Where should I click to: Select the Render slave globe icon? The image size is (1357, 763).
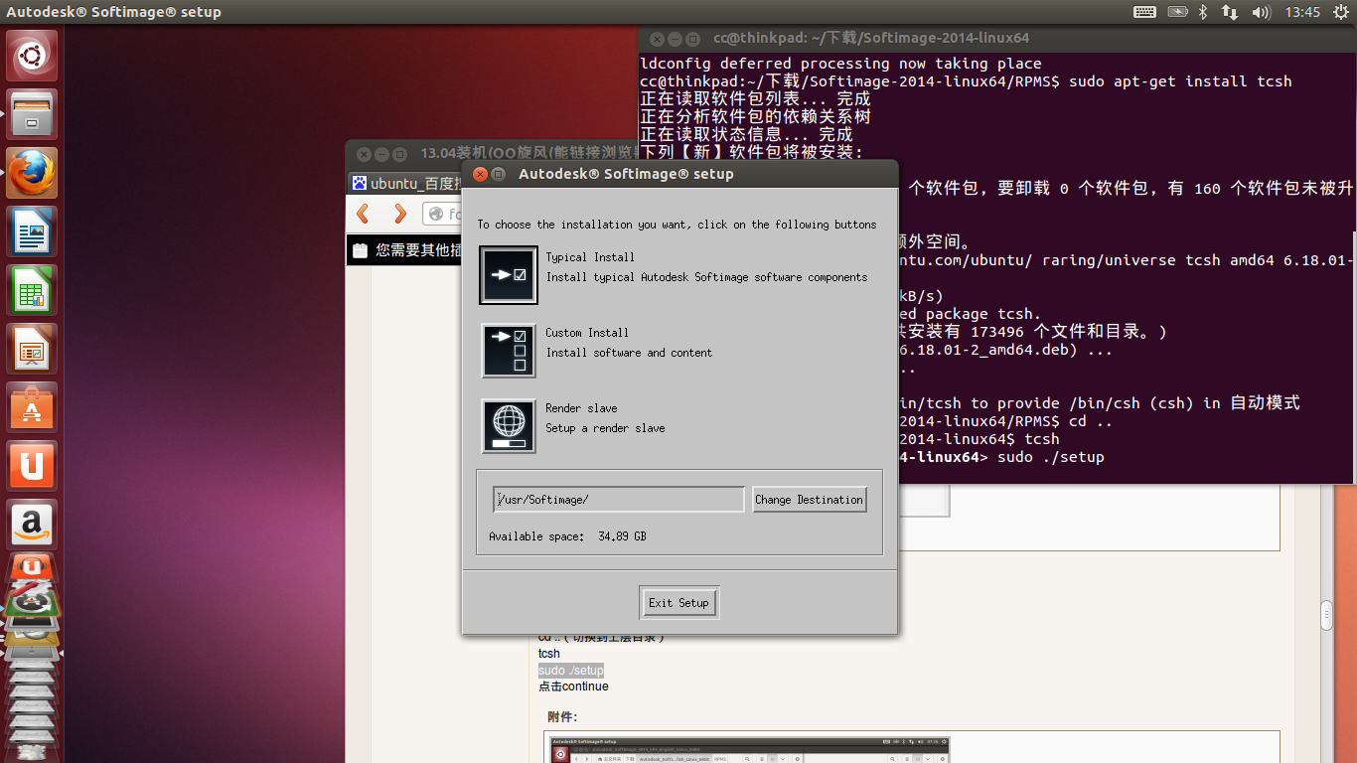tap(509, 426)
